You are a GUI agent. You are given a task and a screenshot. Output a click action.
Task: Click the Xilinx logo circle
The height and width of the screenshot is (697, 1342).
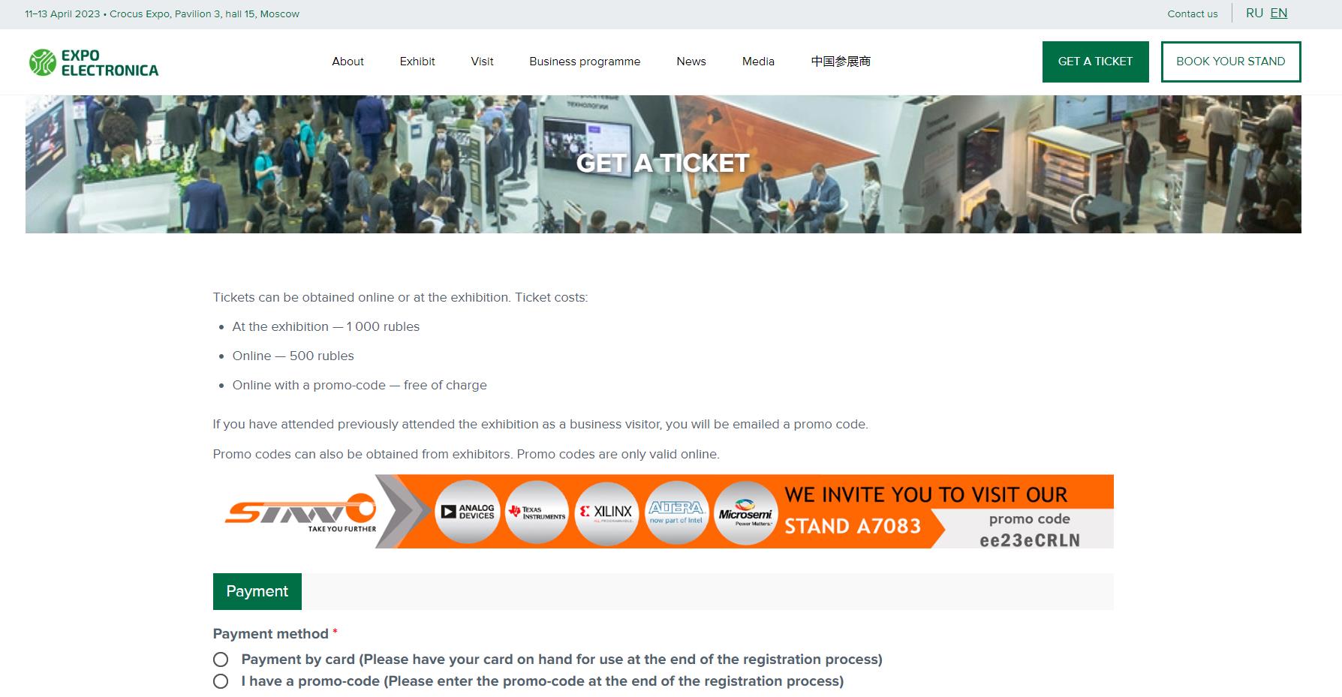coord(606,512)
